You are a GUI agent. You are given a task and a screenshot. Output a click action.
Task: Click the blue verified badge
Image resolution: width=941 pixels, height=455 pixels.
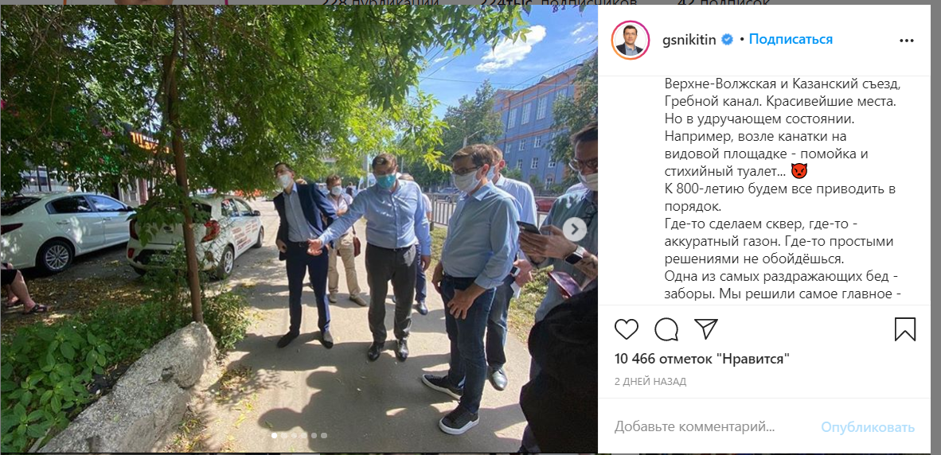(728, 40)
